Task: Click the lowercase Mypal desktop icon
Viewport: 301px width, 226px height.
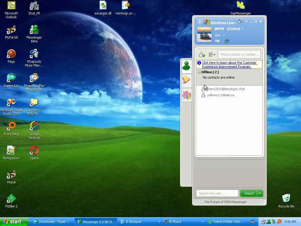Action: point(11,177)
